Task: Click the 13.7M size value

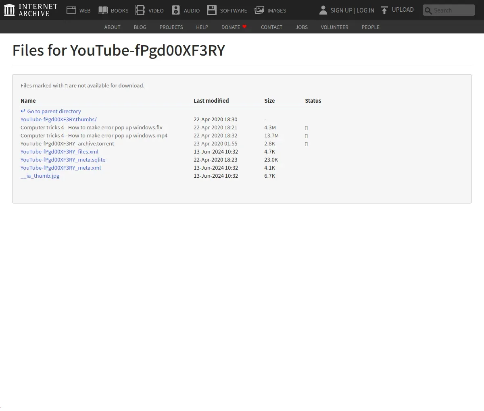Action: tap(271, 135)
